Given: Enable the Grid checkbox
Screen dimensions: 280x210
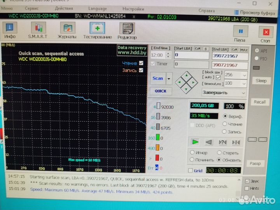Looking at the screenshot, I should [x=190, y=171].
